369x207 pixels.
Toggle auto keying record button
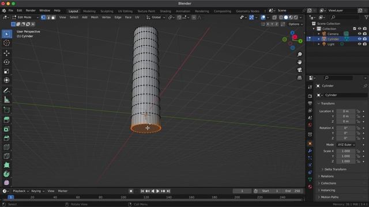[x=131, y=191]
